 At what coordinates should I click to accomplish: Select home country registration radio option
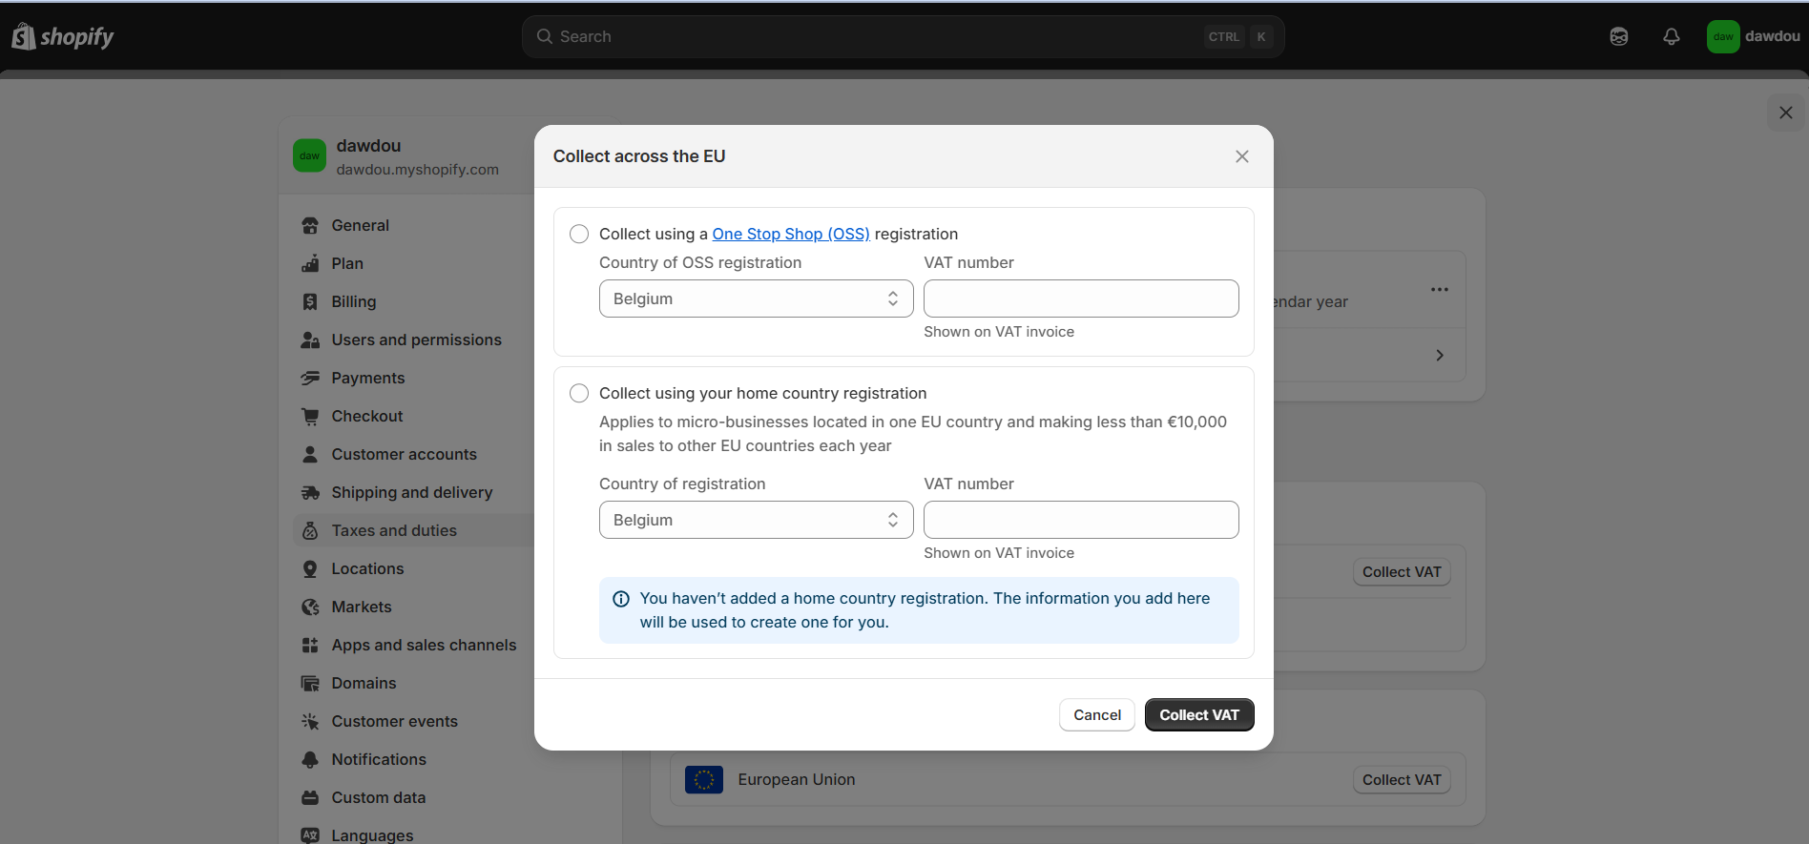[x=579, y=393]
